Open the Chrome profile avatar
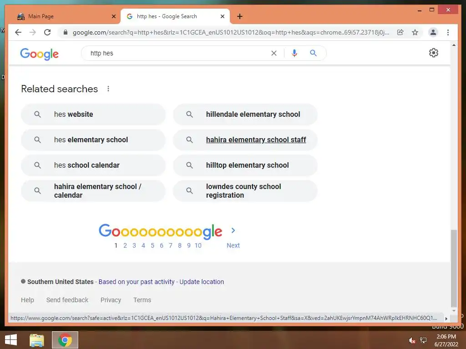466x349 pixels. click(x=433, y=32)
